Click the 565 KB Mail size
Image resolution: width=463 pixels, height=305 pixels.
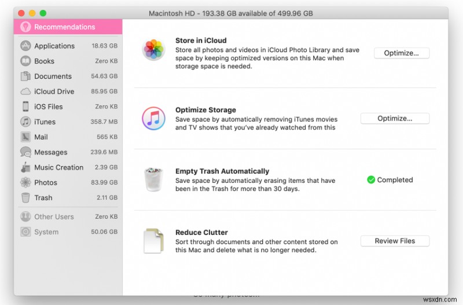(107, 137)
